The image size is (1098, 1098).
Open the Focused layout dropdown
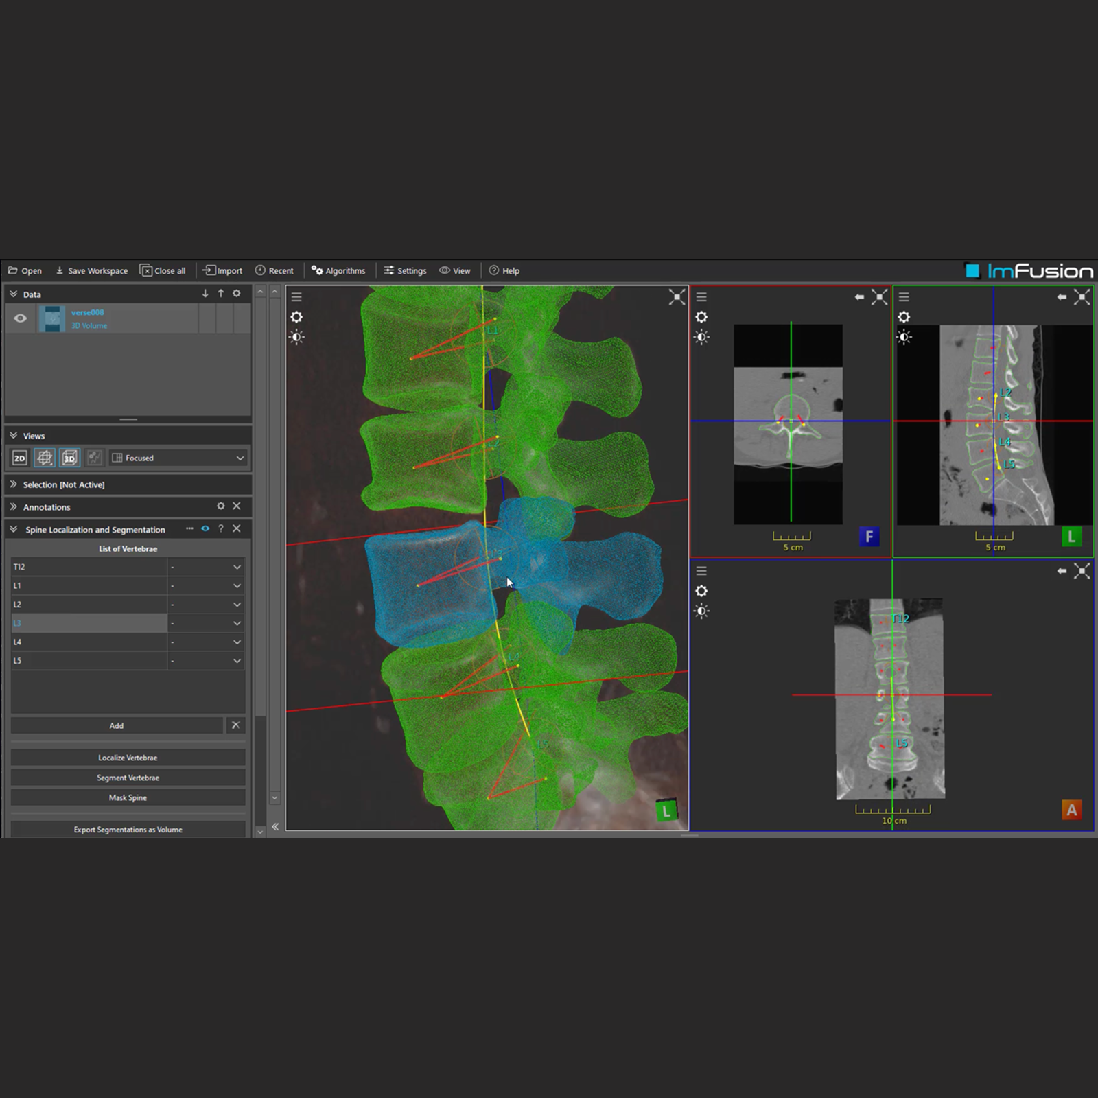coord(178,458)
